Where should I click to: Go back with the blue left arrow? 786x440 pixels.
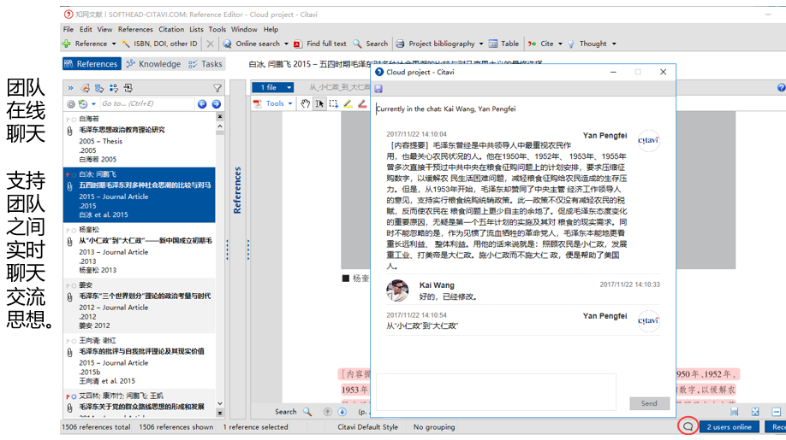tap(202, 104)
